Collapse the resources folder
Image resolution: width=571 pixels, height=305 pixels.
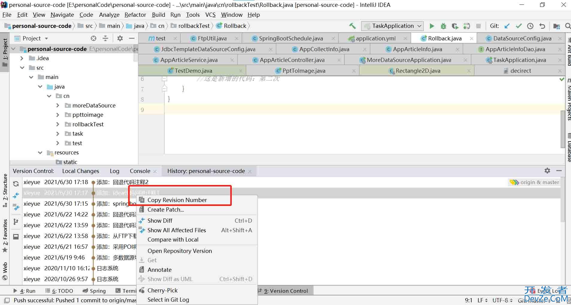pos(40,153)
